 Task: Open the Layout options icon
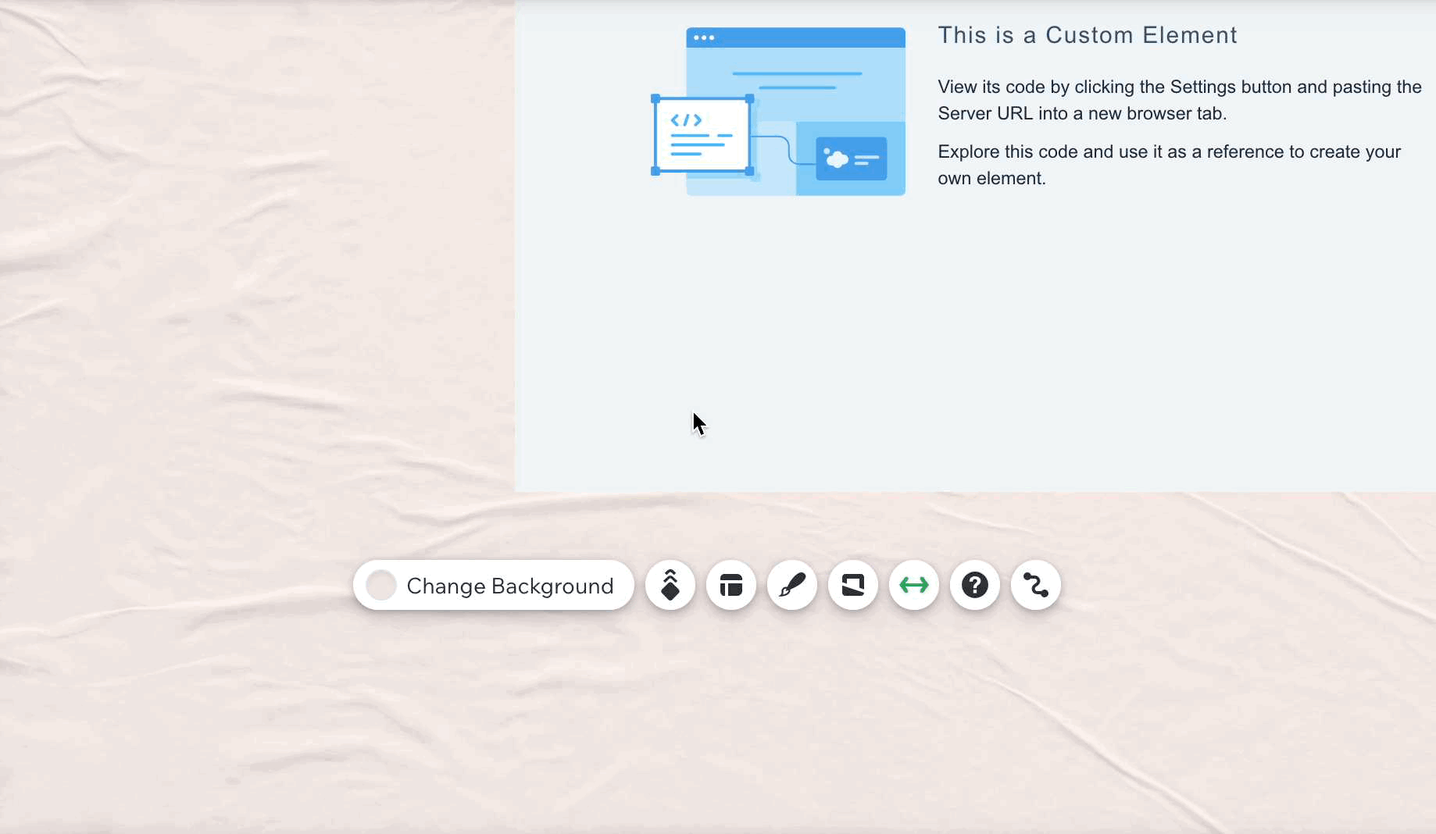pos(731,585)
